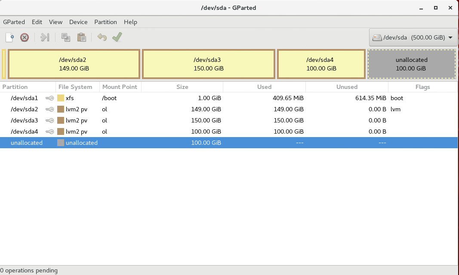Click the 150.00 GiB used cell in the list
Viewport: 459px width, 275px height.
pos(289,120)
